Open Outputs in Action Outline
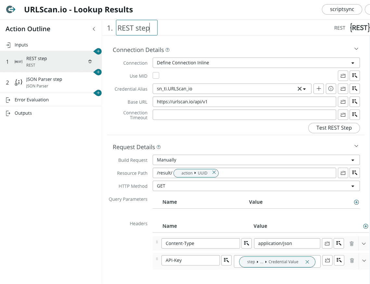The image size is (370, 284). click(51, 113)
